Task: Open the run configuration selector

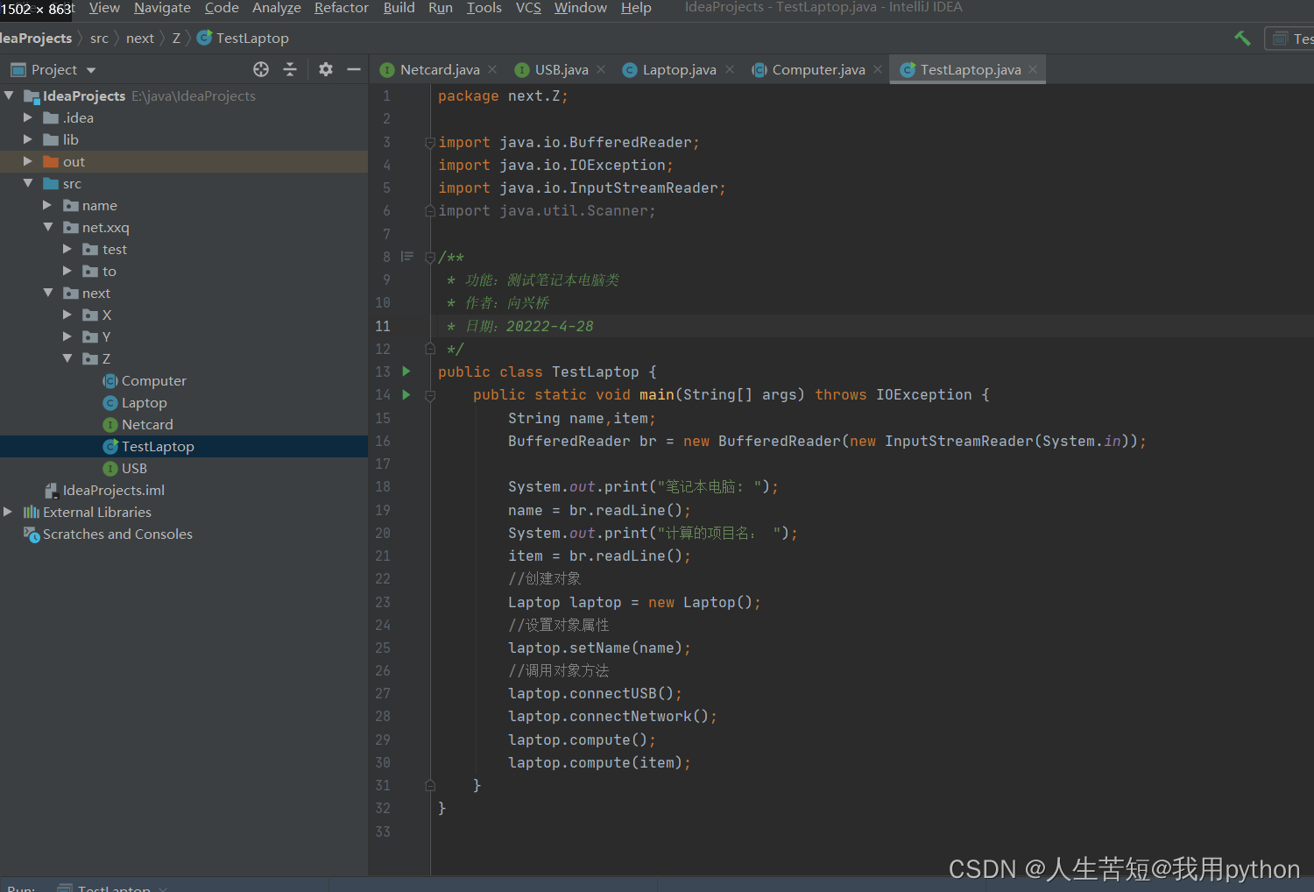Action: [x=1289, y=39]
